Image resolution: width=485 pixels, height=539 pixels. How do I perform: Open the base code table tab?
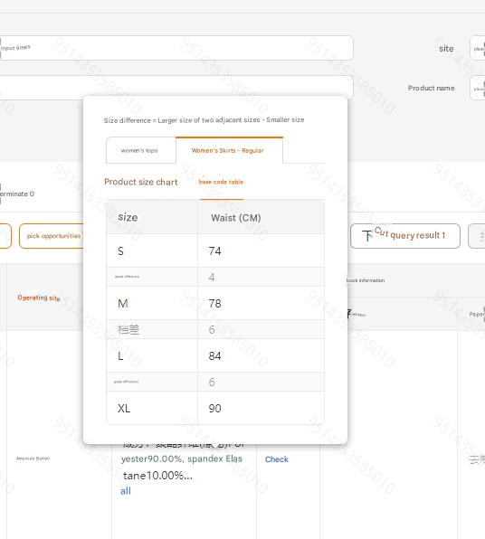coord(221,182)
